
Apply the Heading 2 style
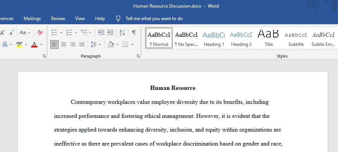click(241, 38)
